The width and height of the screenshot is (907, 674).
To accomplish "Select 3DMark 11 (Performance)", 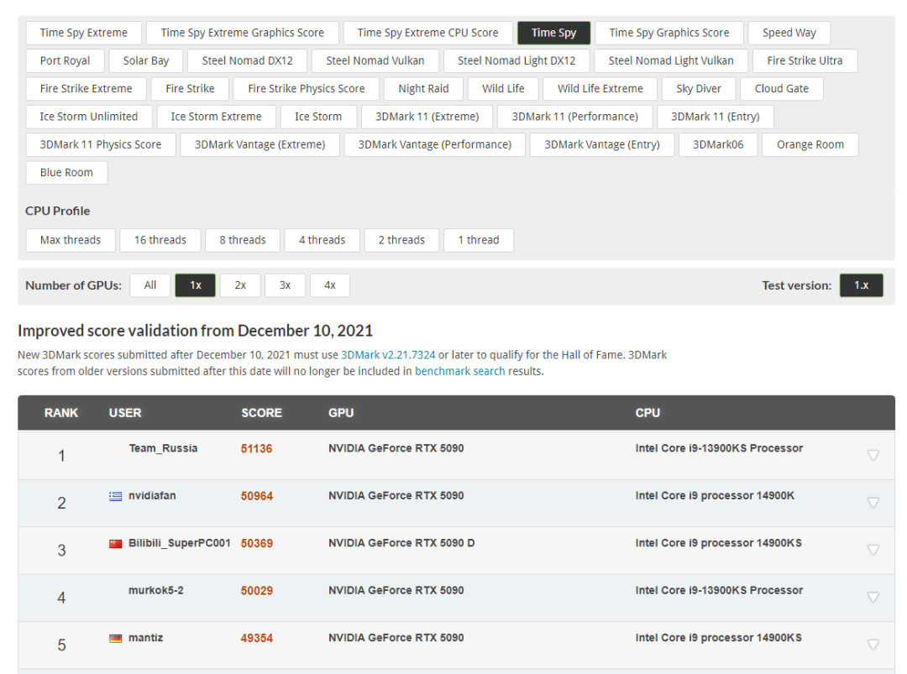I will click(x=574, y=117).
